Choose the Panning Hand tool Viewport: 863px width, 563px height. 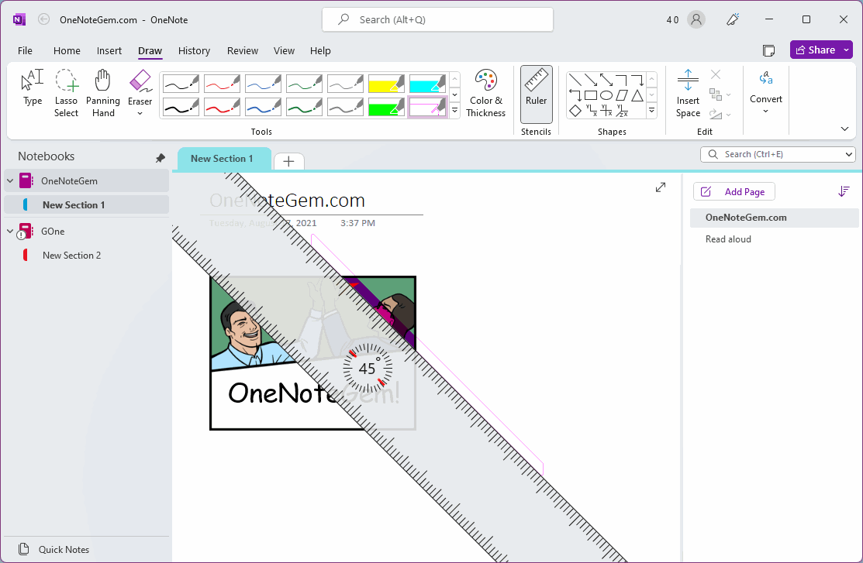point(103,93)
